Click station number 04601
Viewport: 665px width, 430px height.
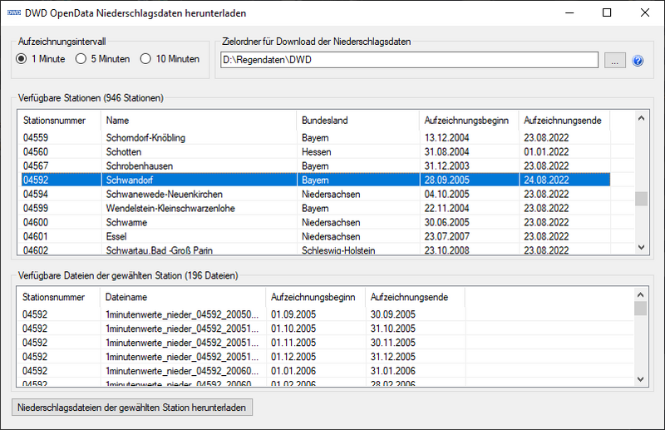coord(36,236)
